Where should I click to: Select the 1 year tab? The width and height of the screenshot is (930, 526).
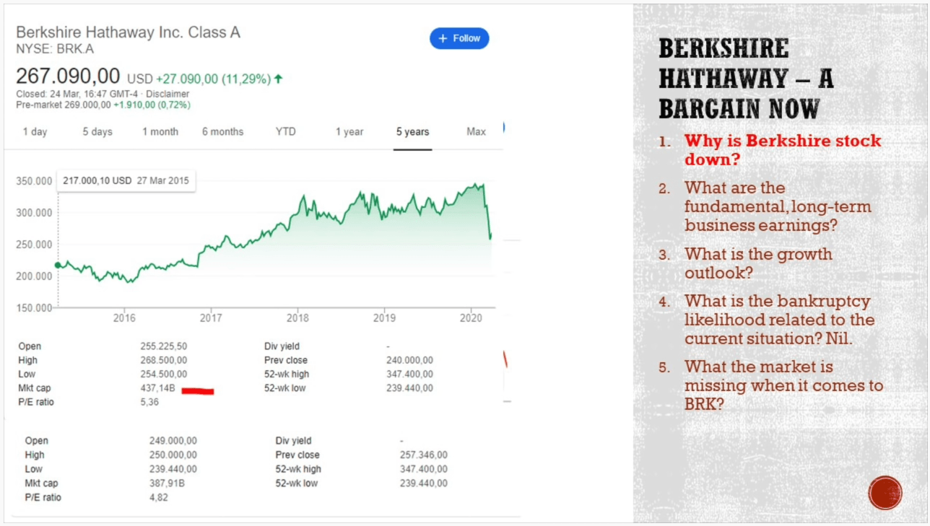point(349,132)
